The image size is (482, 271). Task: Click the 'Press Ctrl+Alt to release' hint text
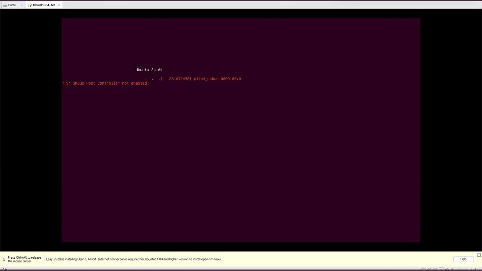(25, 259)
